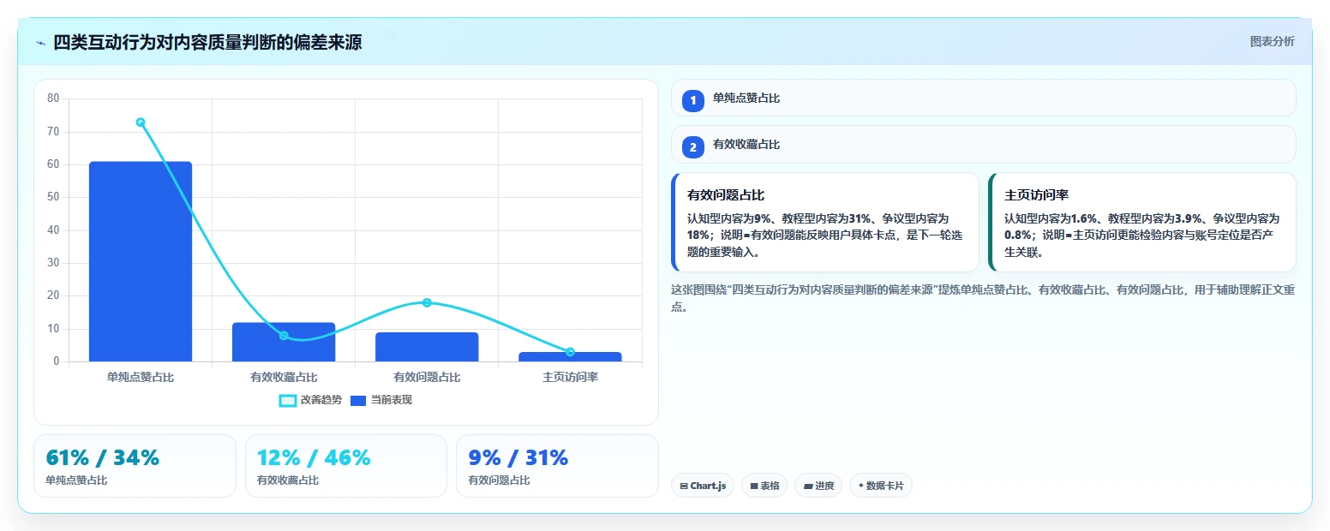Viewport: 1330px width, 531px height.
Task: Click the x-axis label 单纯点赞占比
Action: [141, 377]
